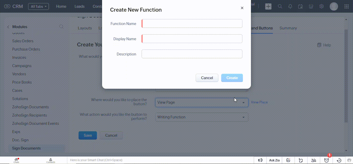This screenshot has width=353, height=164.
Task: Select Sign Documents in the Modules sidebar
Action: [x=26, y=148]
